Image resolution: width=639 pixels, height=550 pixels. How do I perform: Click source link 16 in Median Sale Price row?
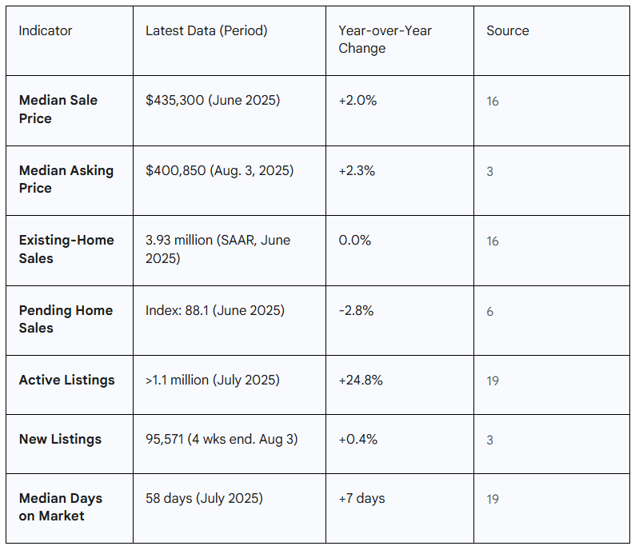493,102
